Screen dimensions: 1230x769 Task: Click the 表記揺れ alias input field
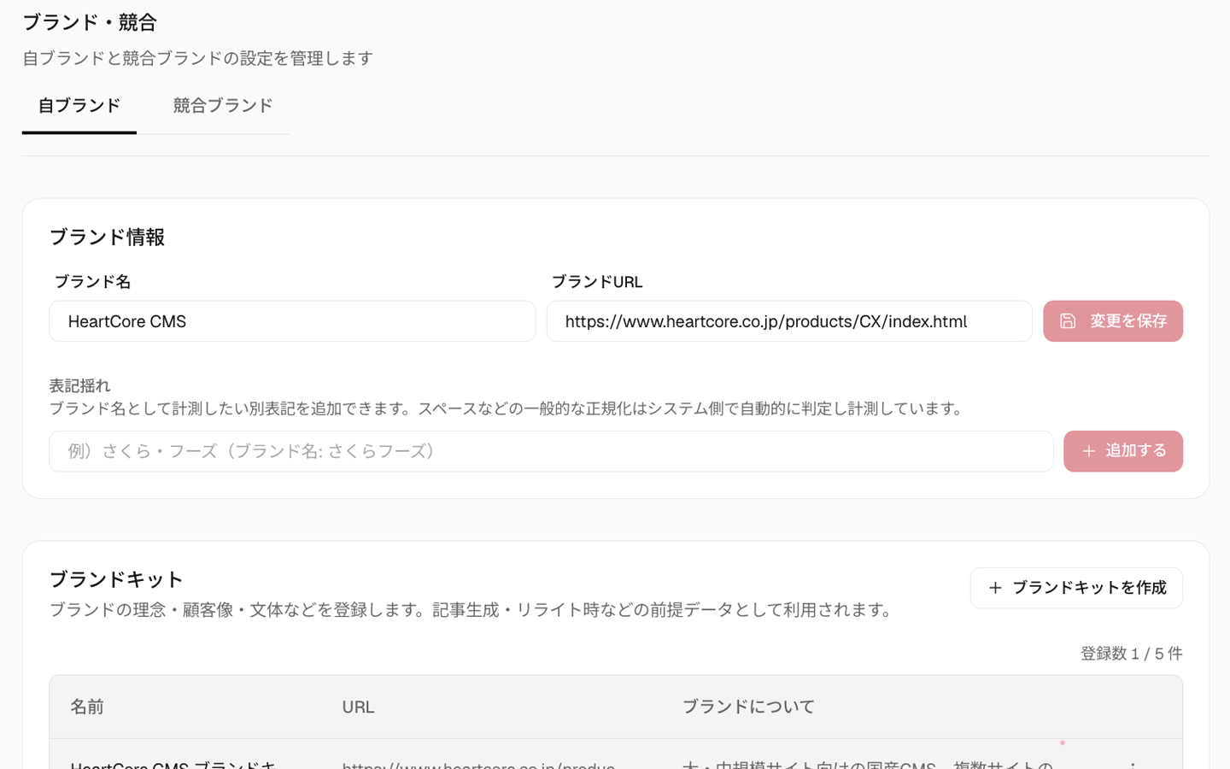(x=551, y=451)
